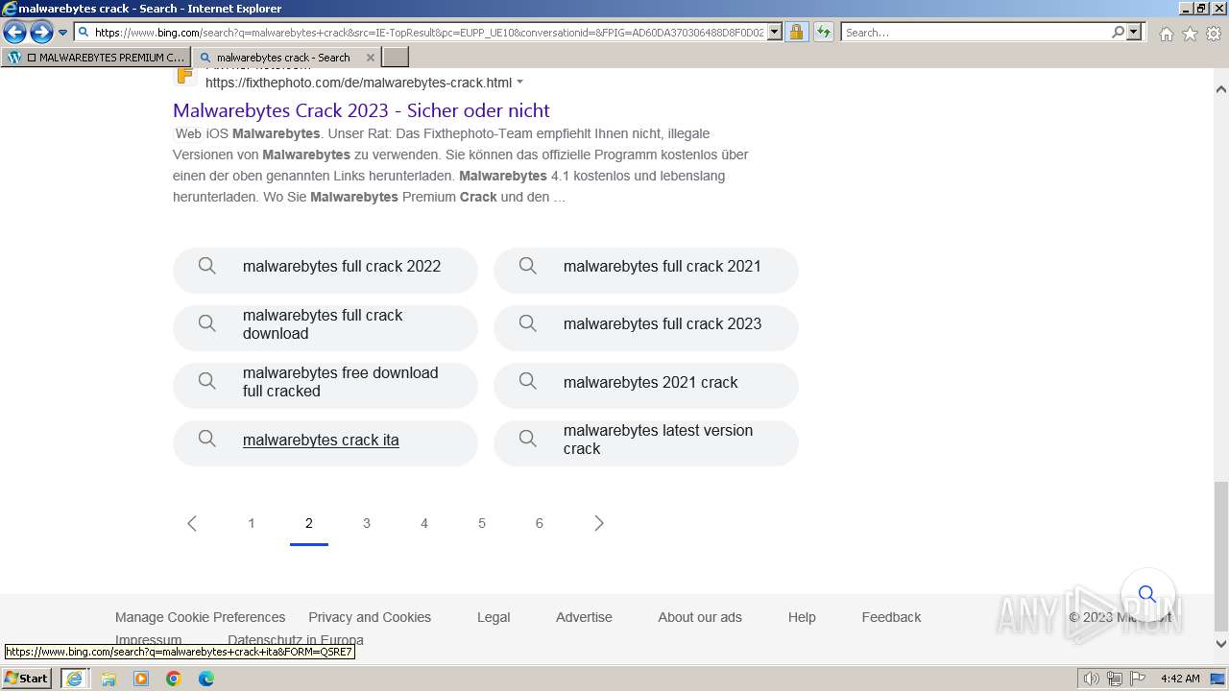The image size is (1229, 691).
Task: Go to results page 1
Action: click(252, 523)
